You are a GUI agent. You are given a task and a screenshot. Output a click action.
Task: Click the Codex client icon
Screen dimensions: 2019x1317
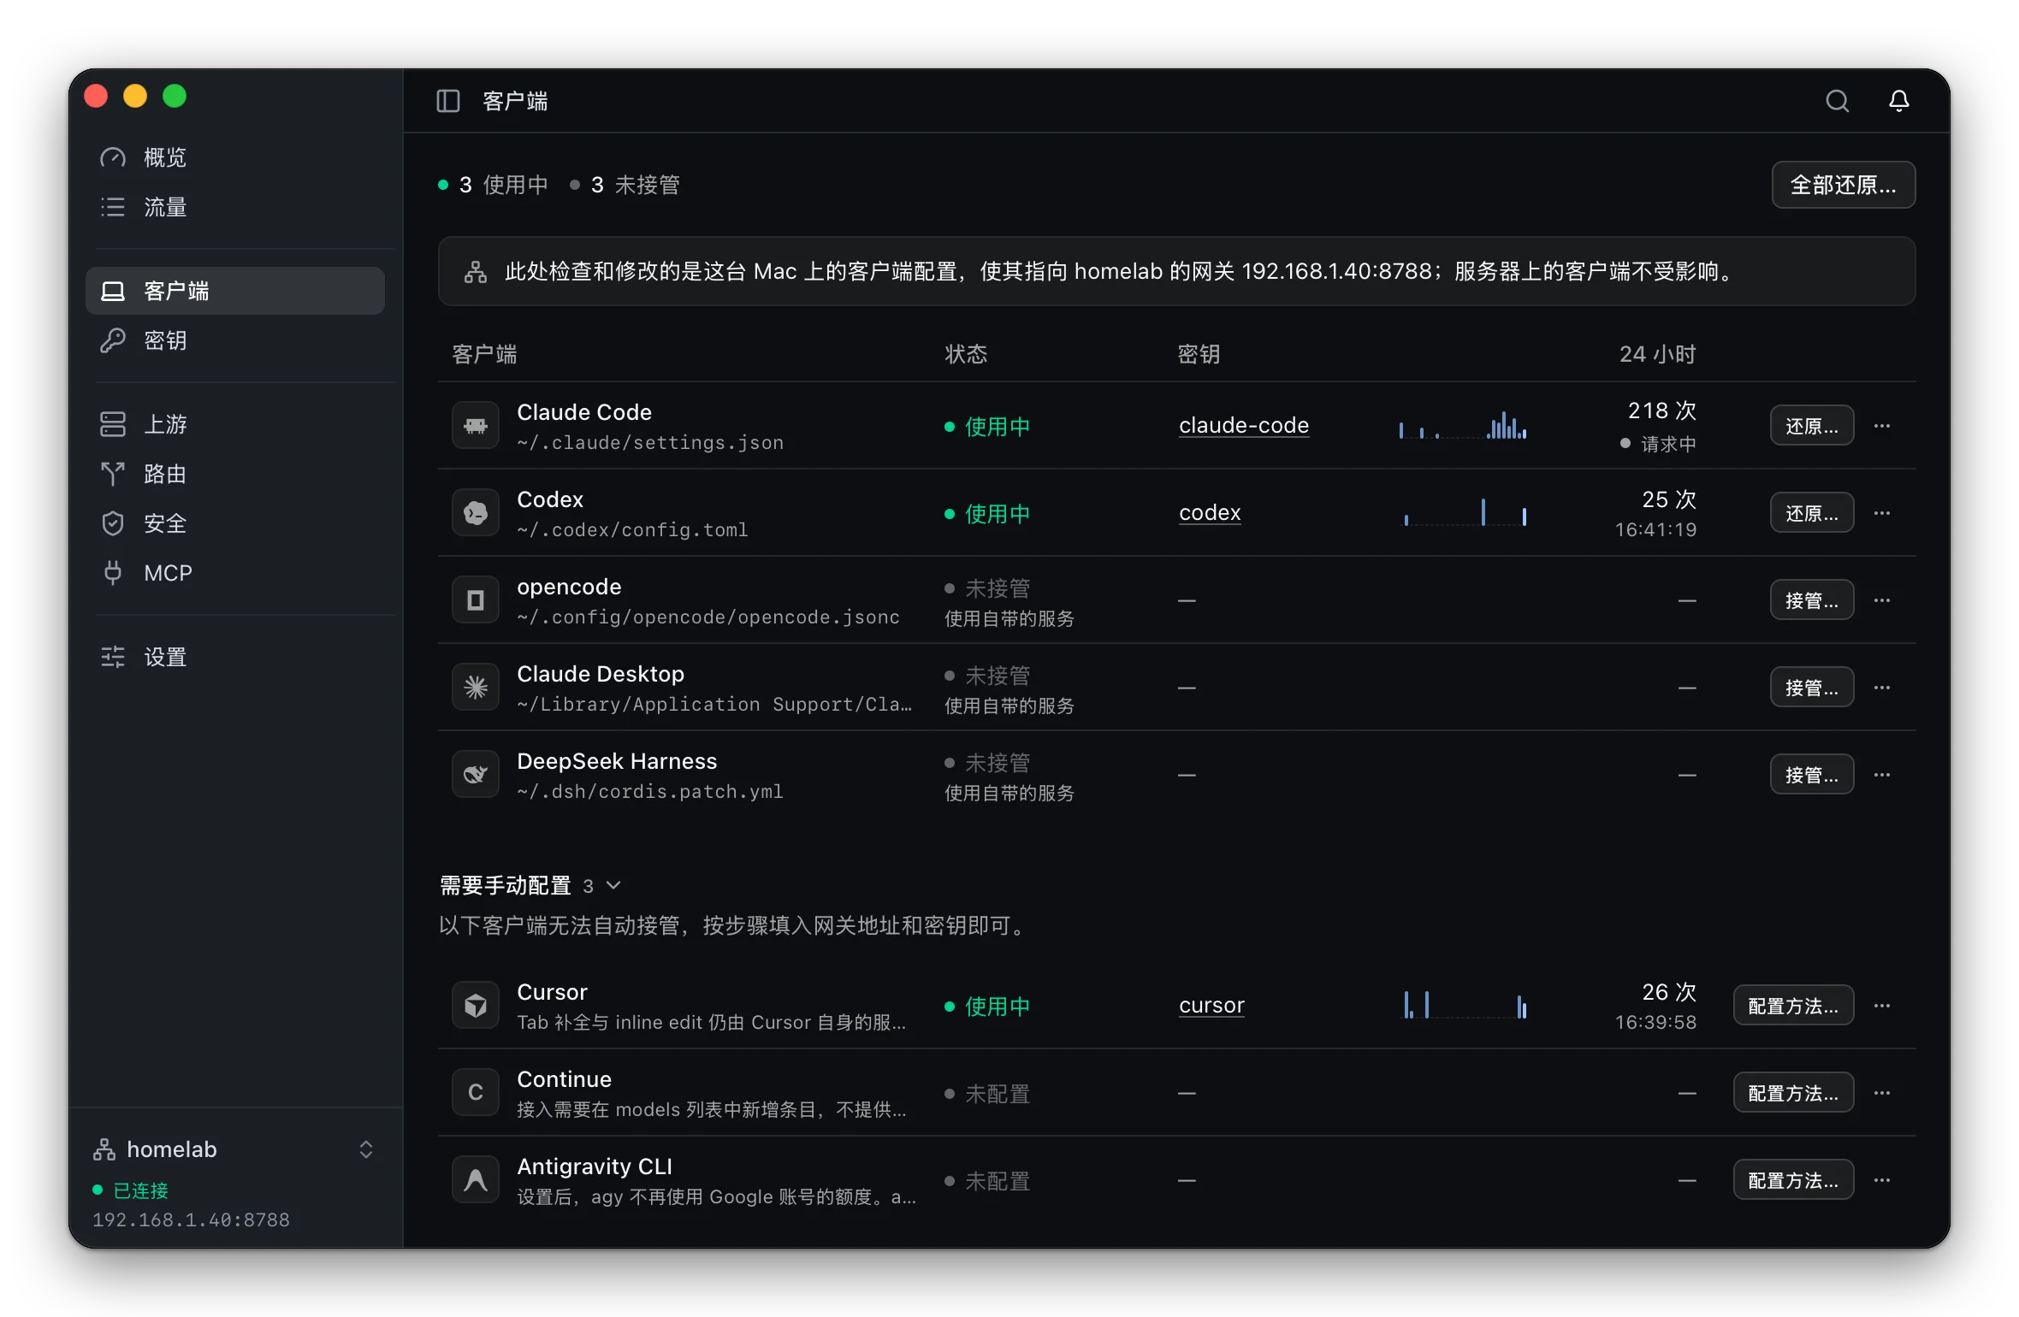tap(476, 512)
